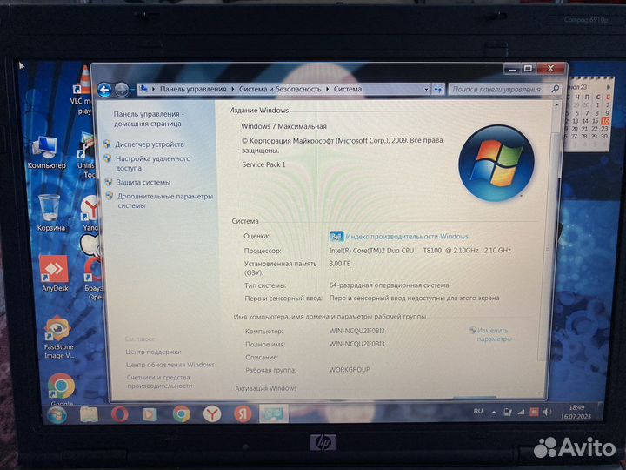The image size is (626, 470).
Task: Open 'Центр поддержки' link
Action: click(153, 352)
